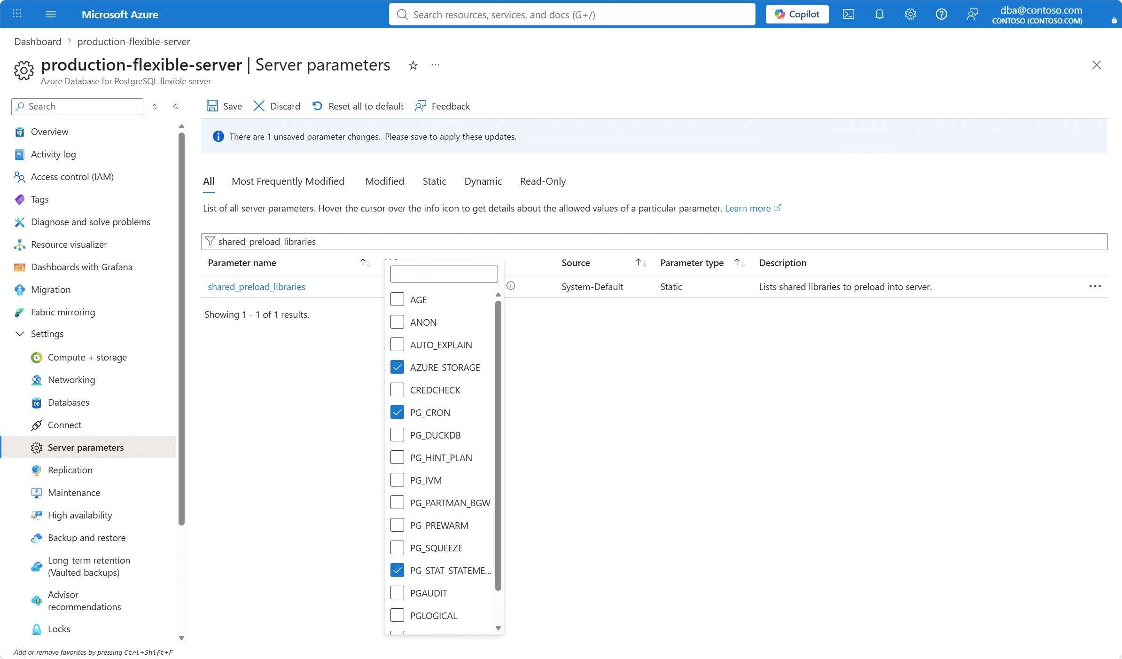Click the Fabric mirroring icon
Image resolution: width=1122 pixels, height=659 pixels.
click(20, 312)
